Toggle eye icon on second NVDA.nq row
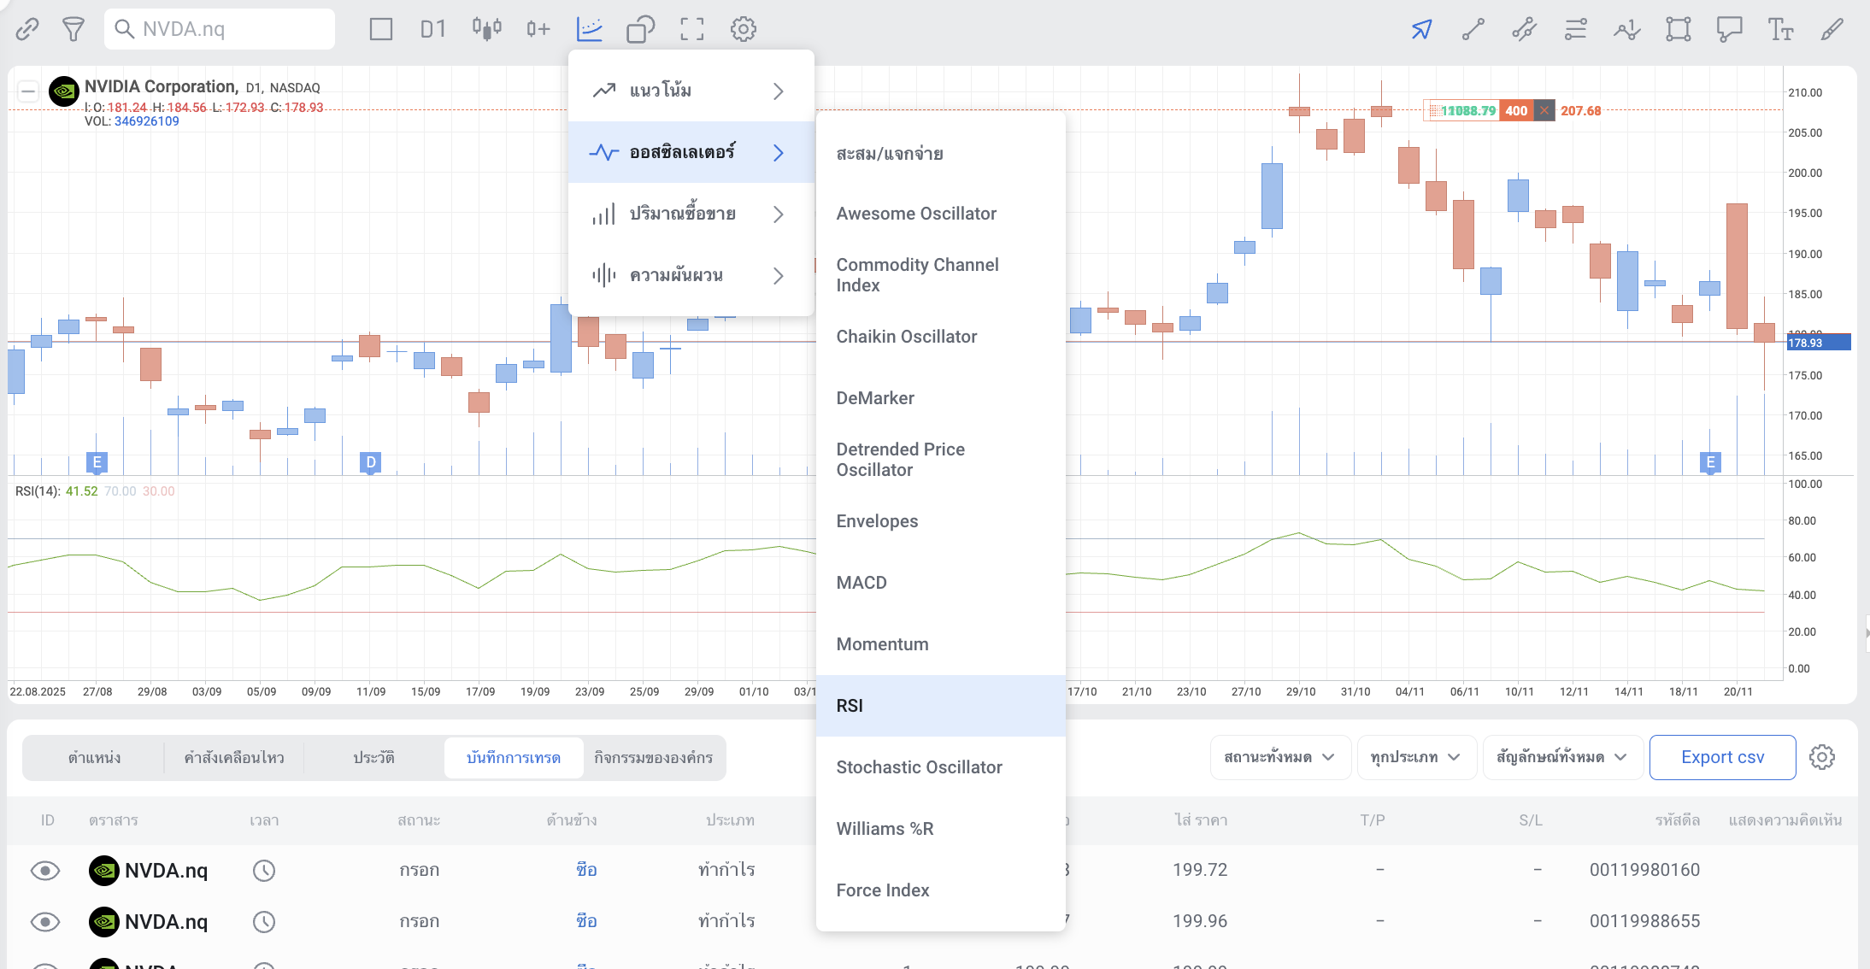 click(x=45, y=921)
